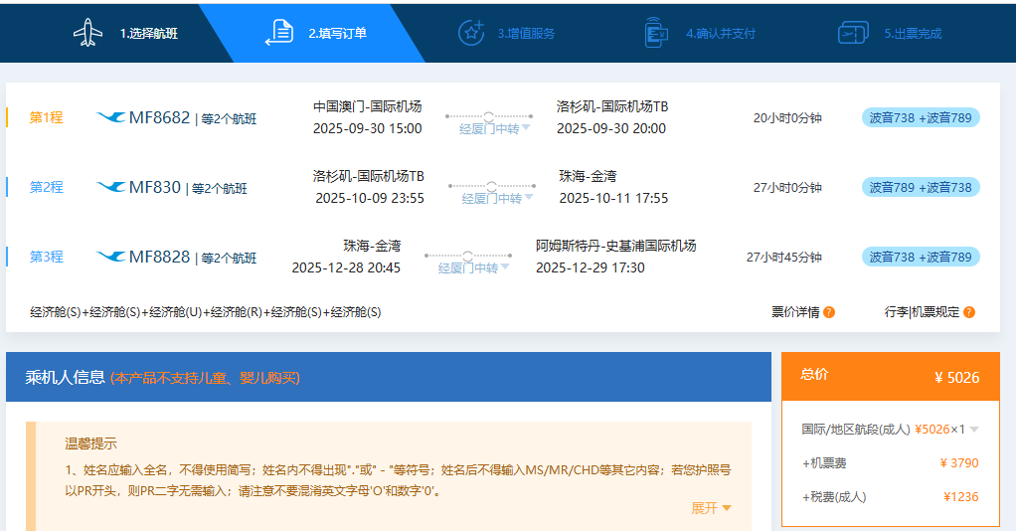Select the 3.增值服务 step
The width and height of the screenshot is (1016, 531).
[526, 33]
